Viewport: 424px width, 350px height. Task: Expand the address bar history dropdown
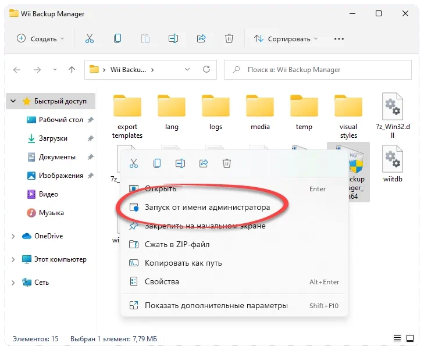tap(187, 70)
